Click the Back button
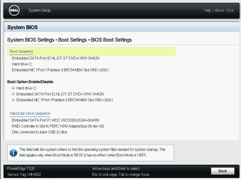Viewport: 241px width, 179px height. pyautogui.click(x=223, y=171)
